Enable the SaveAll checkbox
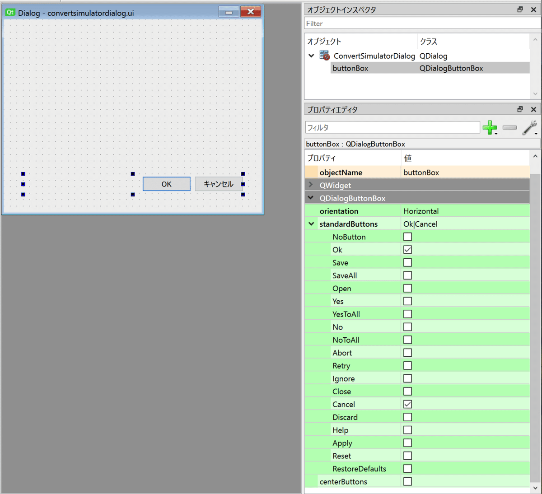This screenshot has width=542, height=494. 407,275
